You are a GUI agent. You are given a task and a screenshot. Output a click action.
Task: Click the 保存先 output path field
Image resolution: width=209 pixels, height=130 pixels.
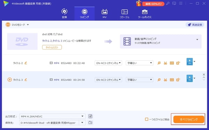49,123
